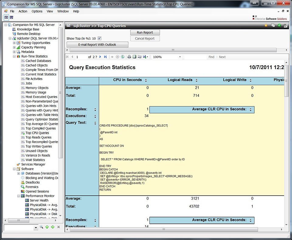
Task: Click the search magnifier icon under tree
Action: (x=41, y=227)
